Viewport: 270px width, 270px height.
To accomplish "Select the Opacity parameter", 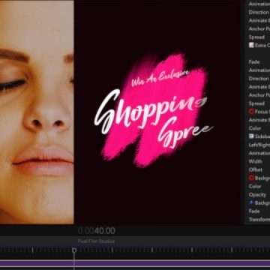I will [257, 194].
